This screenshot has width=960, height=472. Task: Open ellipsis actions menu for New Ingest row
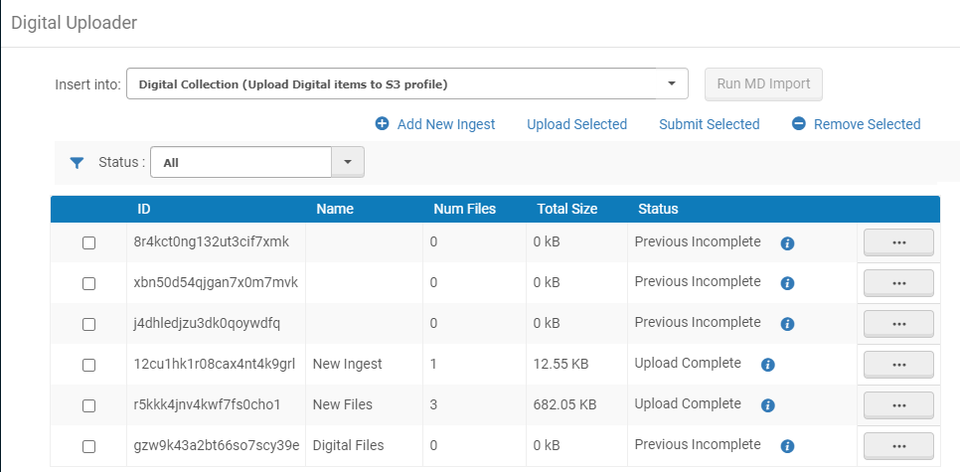point(898,365)
